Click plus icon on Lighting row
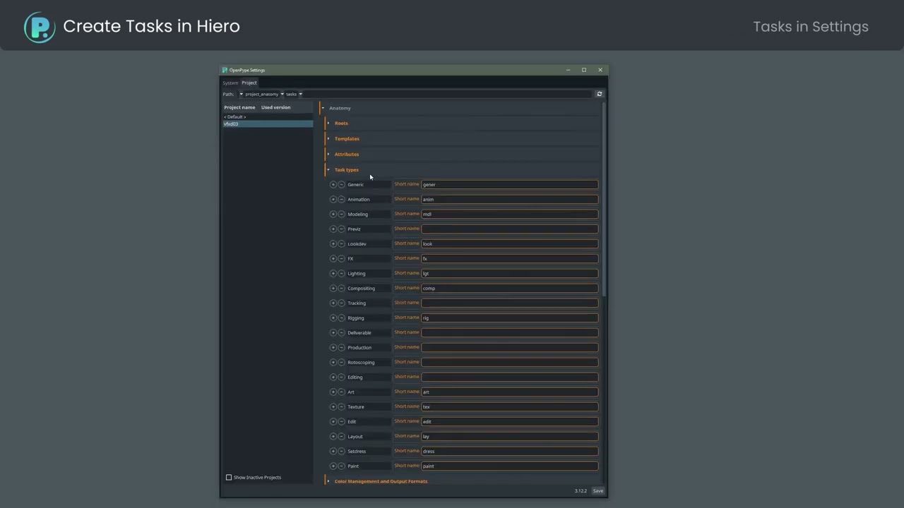This screenshot has width=904, height=508. [x=333, y=273]
